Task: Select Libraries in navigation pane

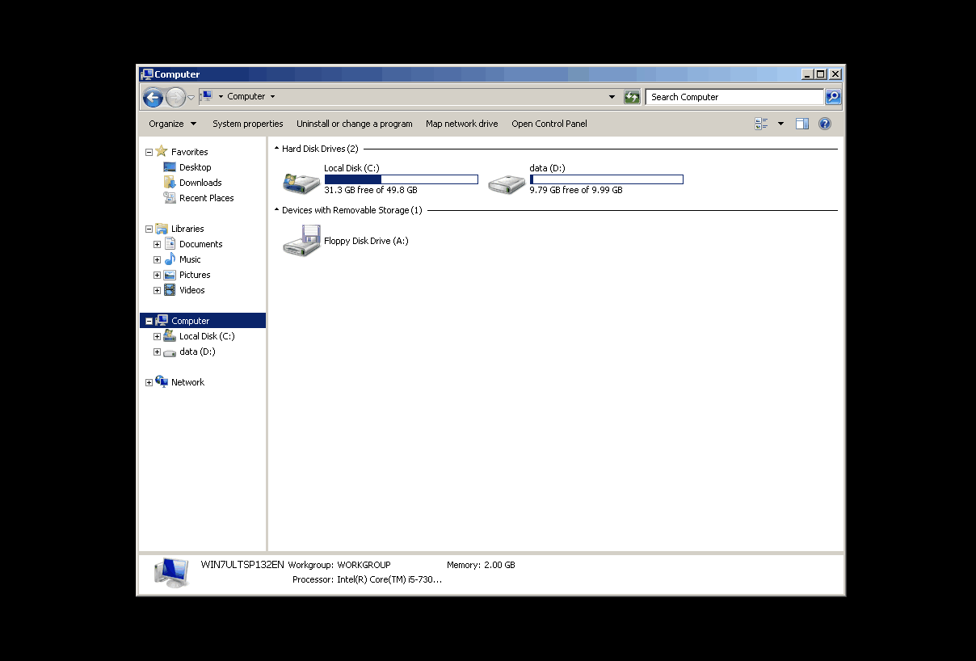Action: click(x=187, y=229)
